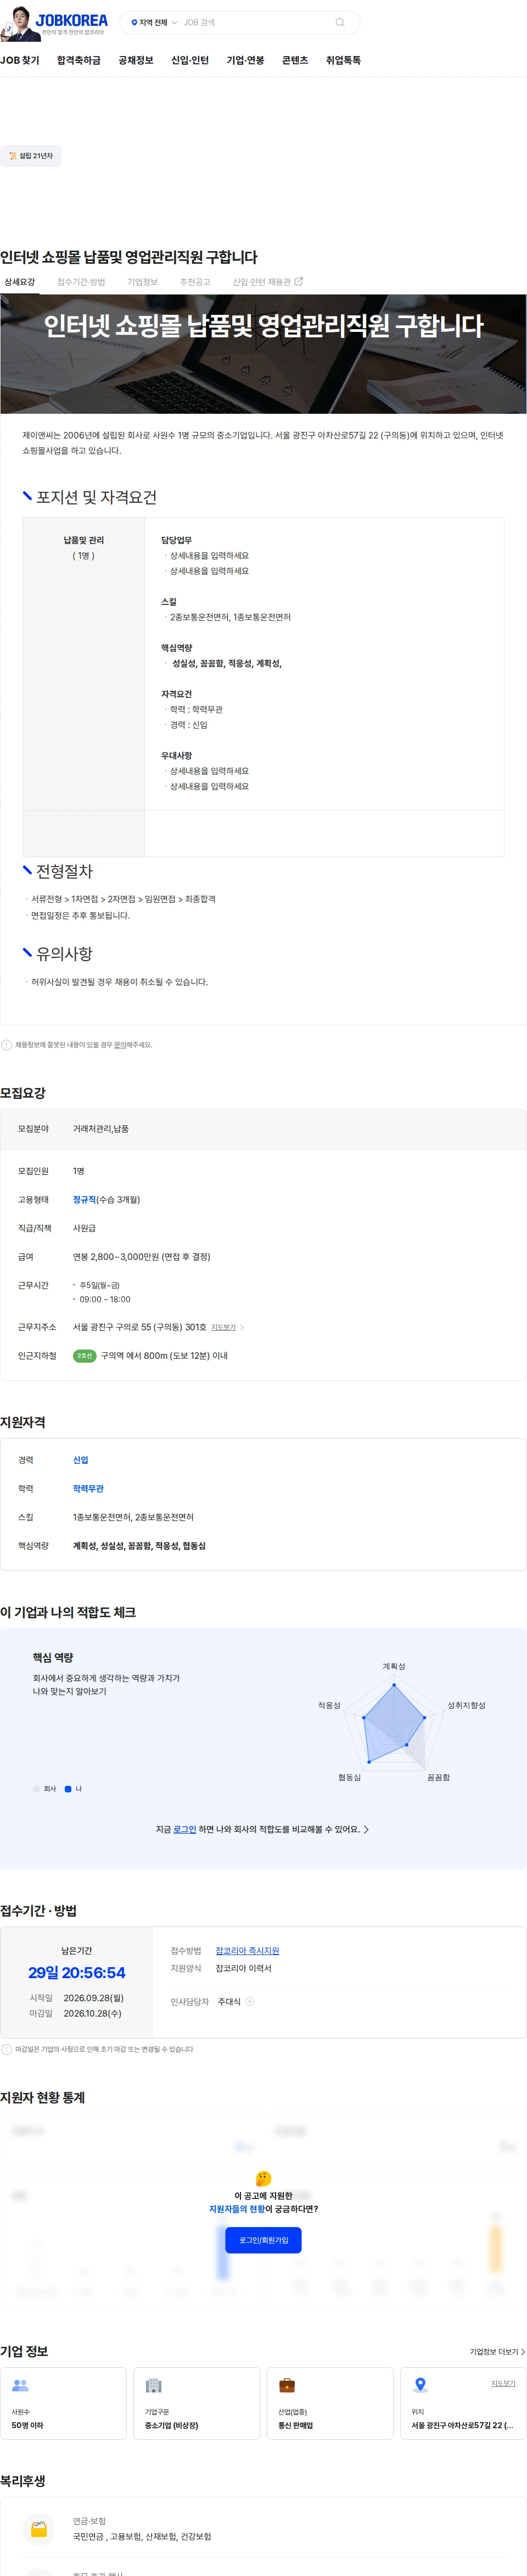Open the 기업·연봉 menu
This screenshot has height=2576, width=527.
click(245, 61)
